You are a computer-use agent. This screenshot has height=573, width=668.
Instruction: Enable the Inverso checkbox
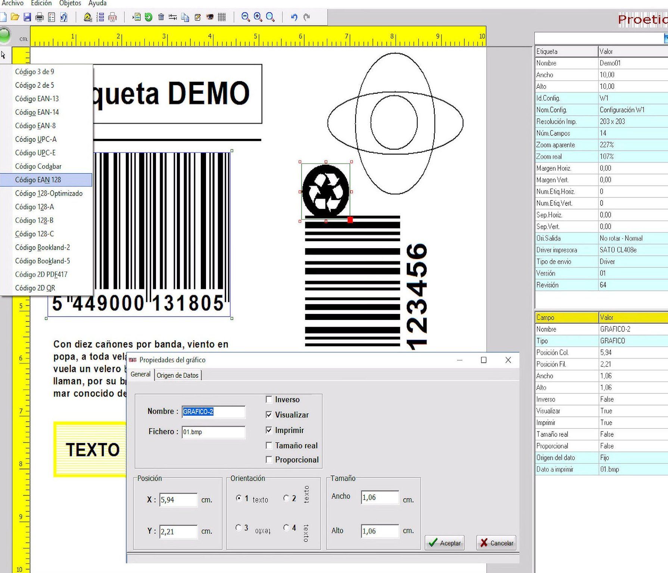pyautogui.click(x=269, y=399)
